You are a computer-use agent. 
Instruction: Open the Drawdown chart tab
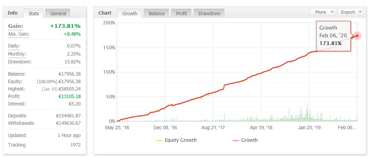coord(209,14)
